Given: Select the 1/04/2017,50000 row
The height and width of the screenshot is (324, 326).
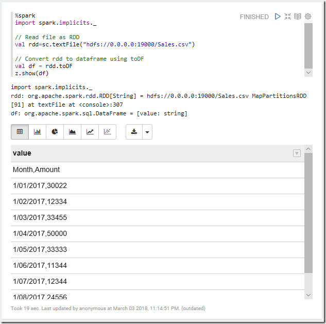Looking at the screenshot, I should point(158,234).
